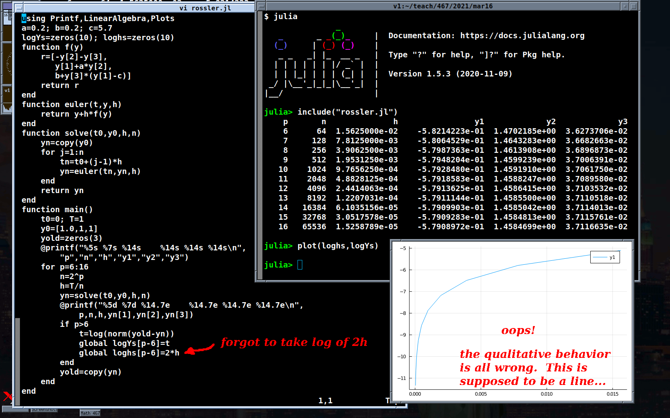This screenshot has width=670, height=418.
Task: Click the Screenshots desktop label
Action: click(x=44, y=409)
